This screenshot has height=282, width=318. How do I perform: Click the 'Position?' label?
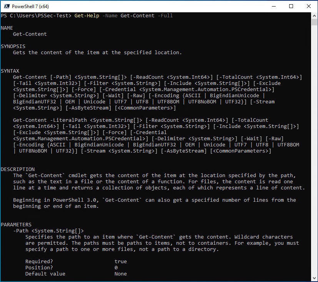[39, 267]
